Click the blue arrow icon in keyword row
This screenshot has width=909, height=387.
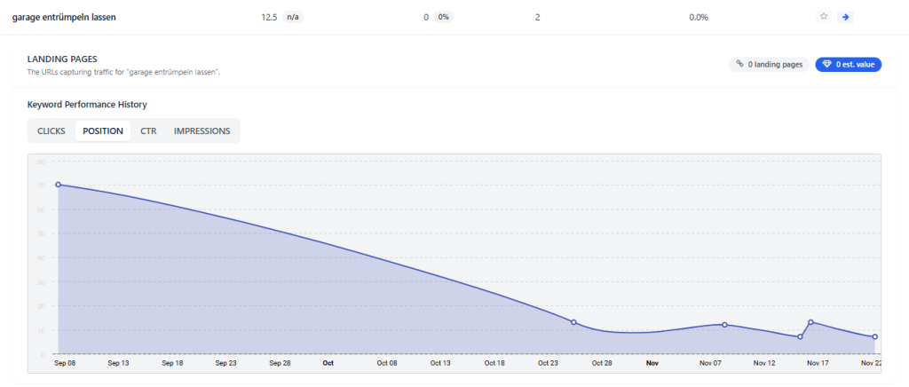845,17
